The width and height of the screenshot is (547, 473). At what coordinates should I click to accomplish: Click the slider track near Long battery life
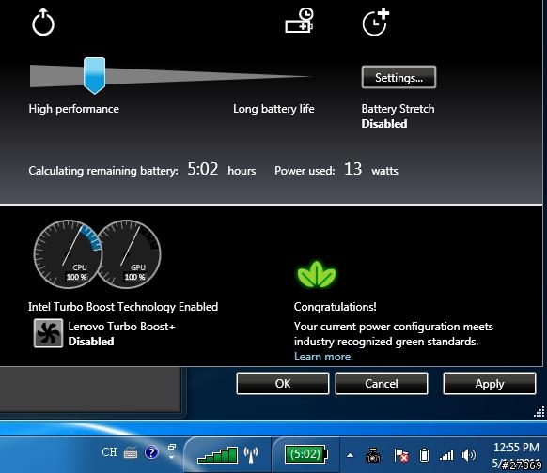coord(273,76)
